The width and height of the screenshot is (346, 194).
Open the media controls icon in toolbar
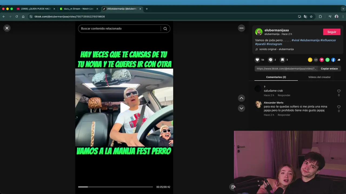tap(330, 16)
